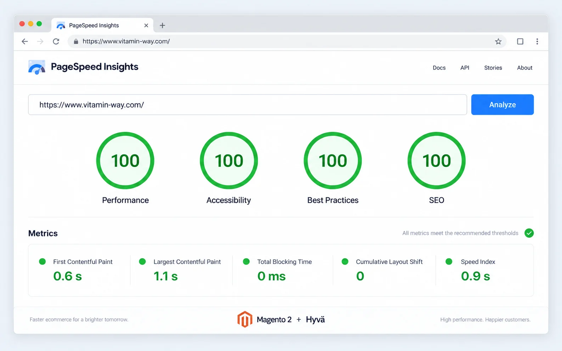Click green dot beside Speed Index
This screenshot has width=562, height=351.
point(449,261)
